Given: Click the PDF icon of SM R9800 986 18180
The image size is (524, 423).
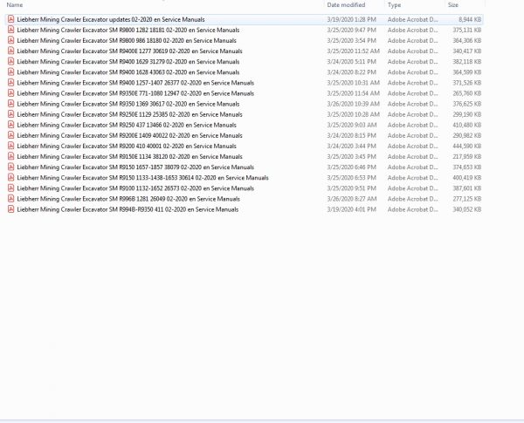Looking at the screenshot, I should click(11, 40).
